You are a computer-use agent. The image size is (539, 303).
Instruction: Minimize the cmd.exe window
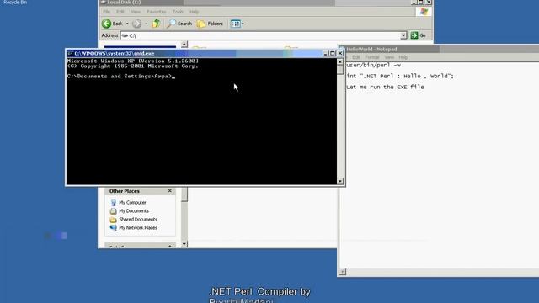325,53
